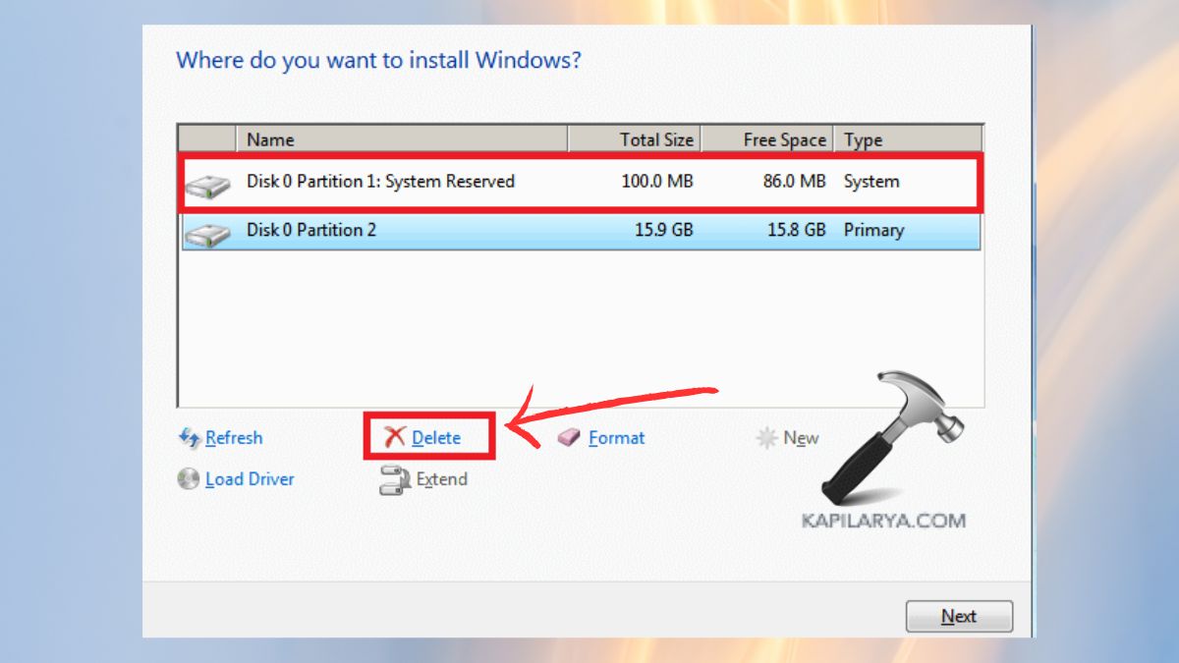Image resolution: width=1179 pixels, height=663 pixels.
Task: Click the Next button
Action: pyautogui.click(x=959, y=616)
